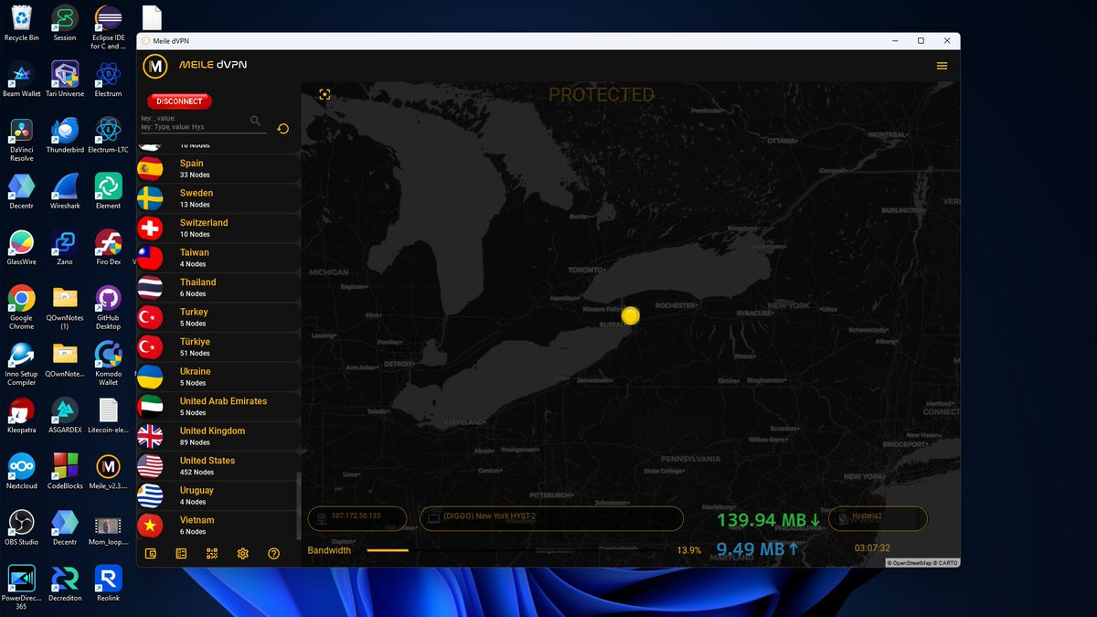Screen dimensions: 1097x617
Task: Open Beam Wallet desktop icon
Action: pos(21,78)
